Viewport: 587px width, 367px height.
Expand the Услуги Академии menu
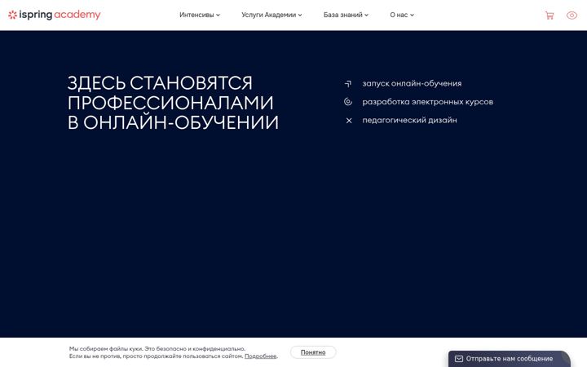click(271, 15)
